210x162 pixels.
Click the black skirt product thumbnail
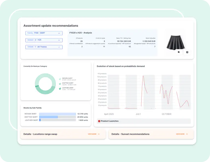pyautogui.click(x=176, y=42)
